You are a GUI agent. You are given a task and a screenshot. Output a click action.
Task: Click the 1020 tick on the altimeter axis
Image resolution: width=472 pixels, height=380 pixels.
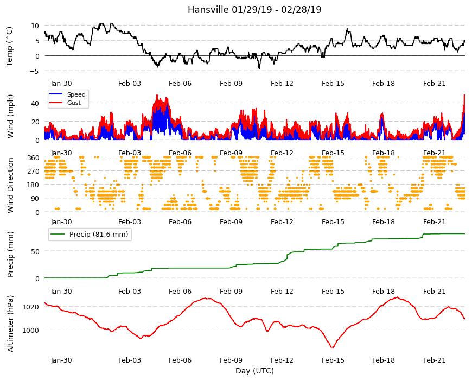click(x=31, y=307)
